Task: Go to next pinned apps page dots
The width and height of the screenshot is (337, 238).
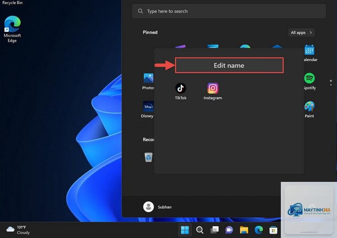Action: [x=331, y=83]
